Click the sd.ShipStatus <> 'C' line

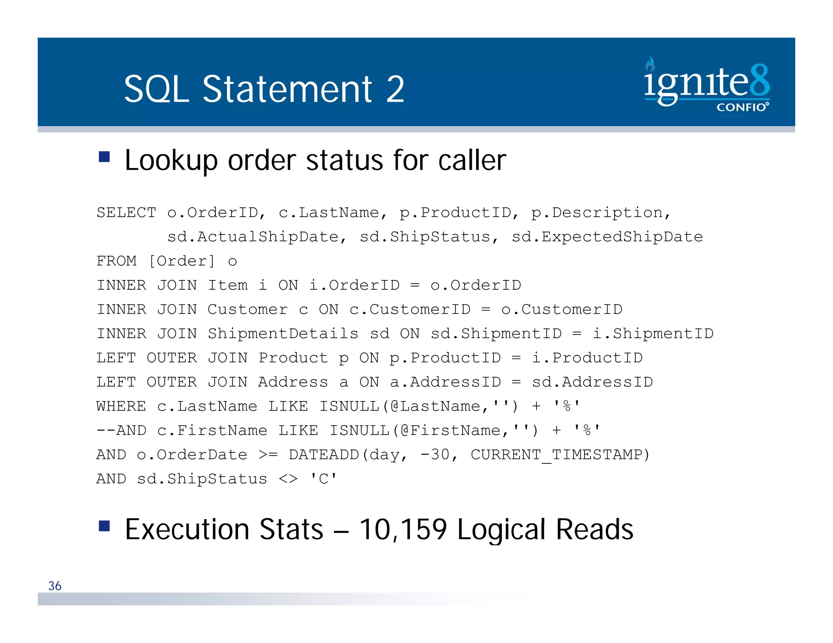click(x=216, y=479)
